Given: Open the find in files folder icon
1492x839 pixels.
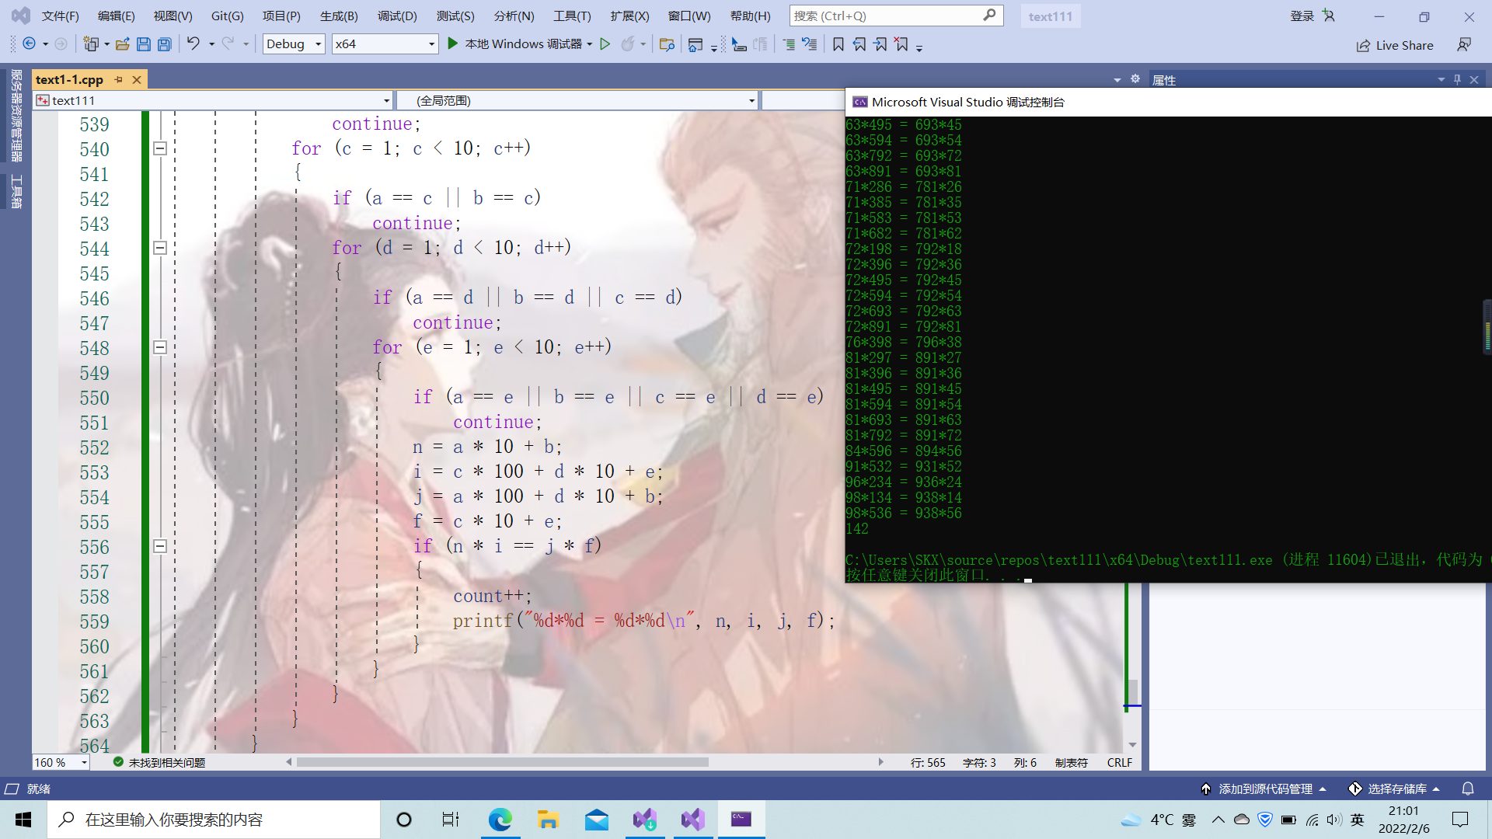Looking at the screenshot, I should (x=667, y=44).
